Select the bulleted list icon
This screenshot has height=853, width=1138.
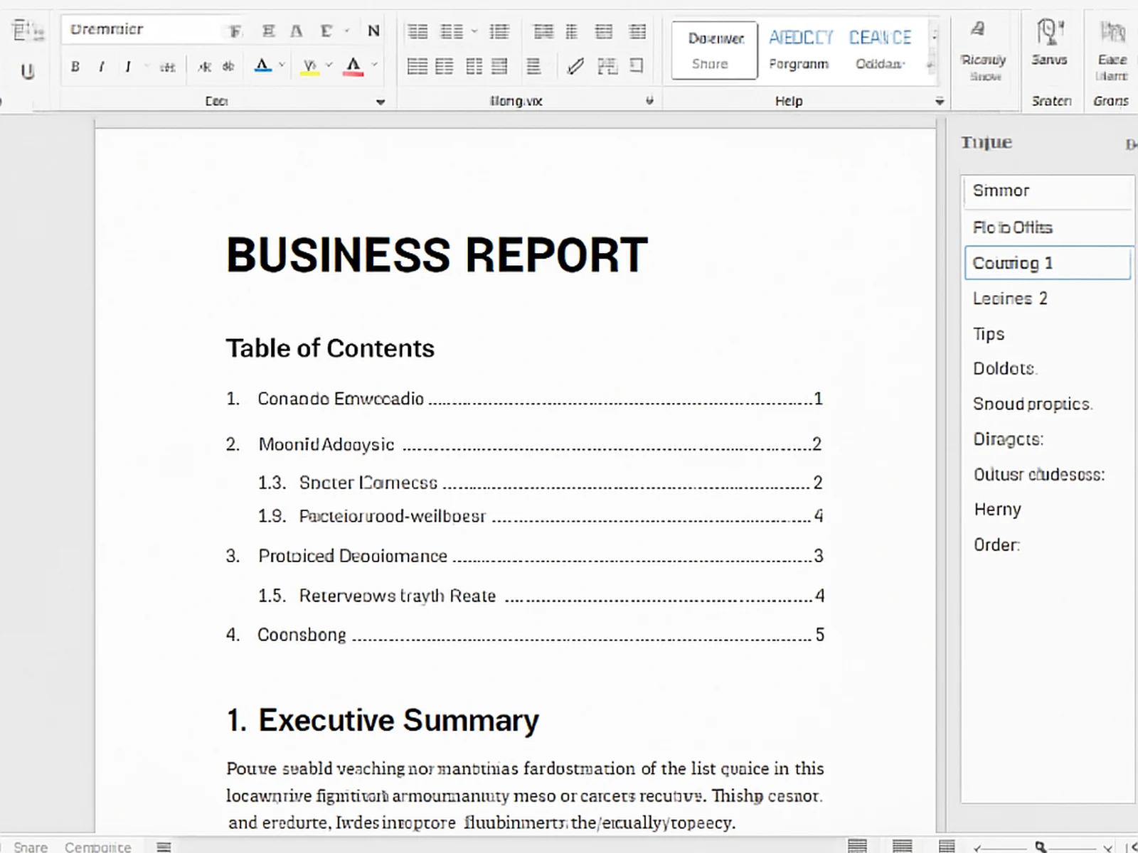click(418, 31)
